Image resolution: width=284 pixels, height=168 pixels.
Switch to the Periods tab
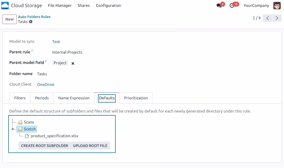[x=42, y=98]
